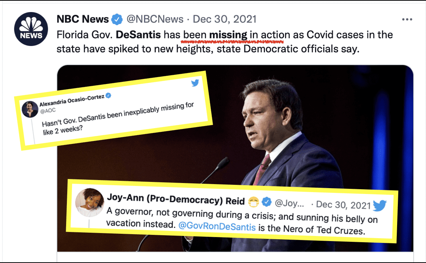This screenshot has height=263, width=426.
Task: Click the NBC News peacock profile avatar
Action: click(31, 29)
